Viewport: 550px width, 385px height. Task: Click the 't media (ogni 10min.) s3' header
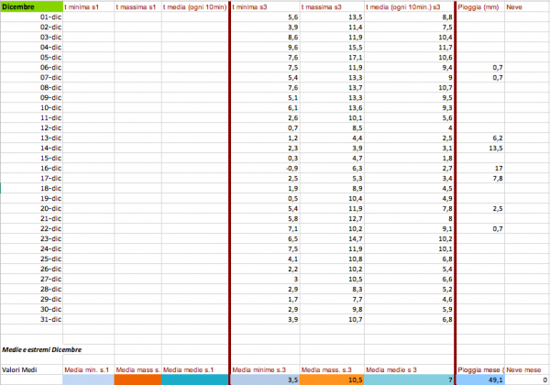coord(409,6)
